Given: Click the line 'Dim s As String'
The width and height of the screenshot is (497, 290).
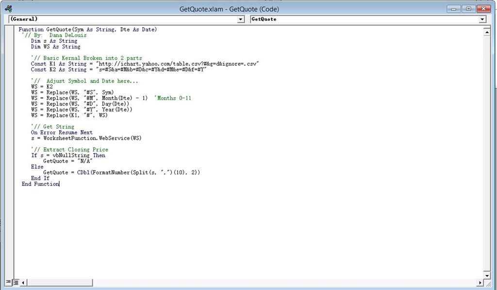Looking at the screenshot, I should [x=54, y=41].
